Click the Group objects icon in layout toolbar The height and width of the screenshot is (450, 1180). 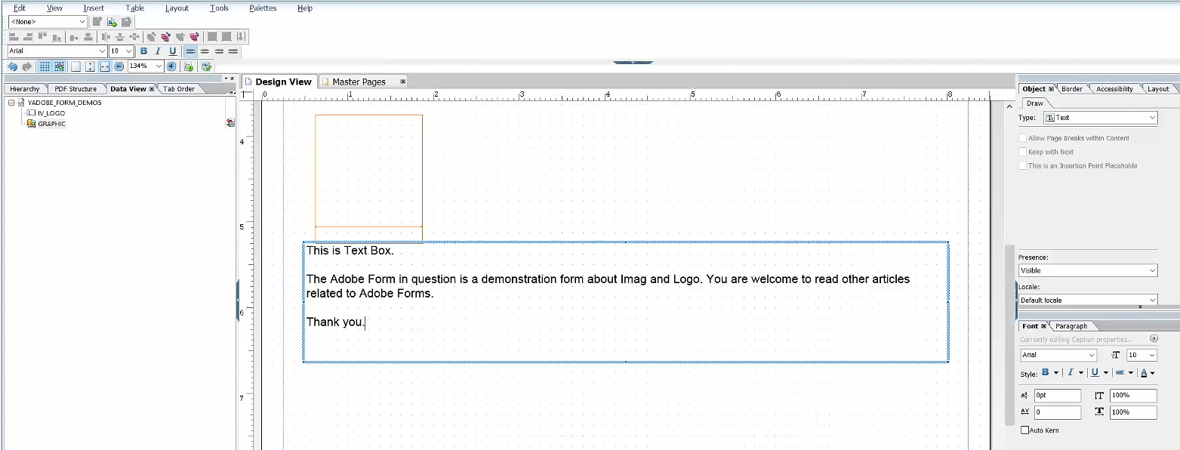click(212, 36)
